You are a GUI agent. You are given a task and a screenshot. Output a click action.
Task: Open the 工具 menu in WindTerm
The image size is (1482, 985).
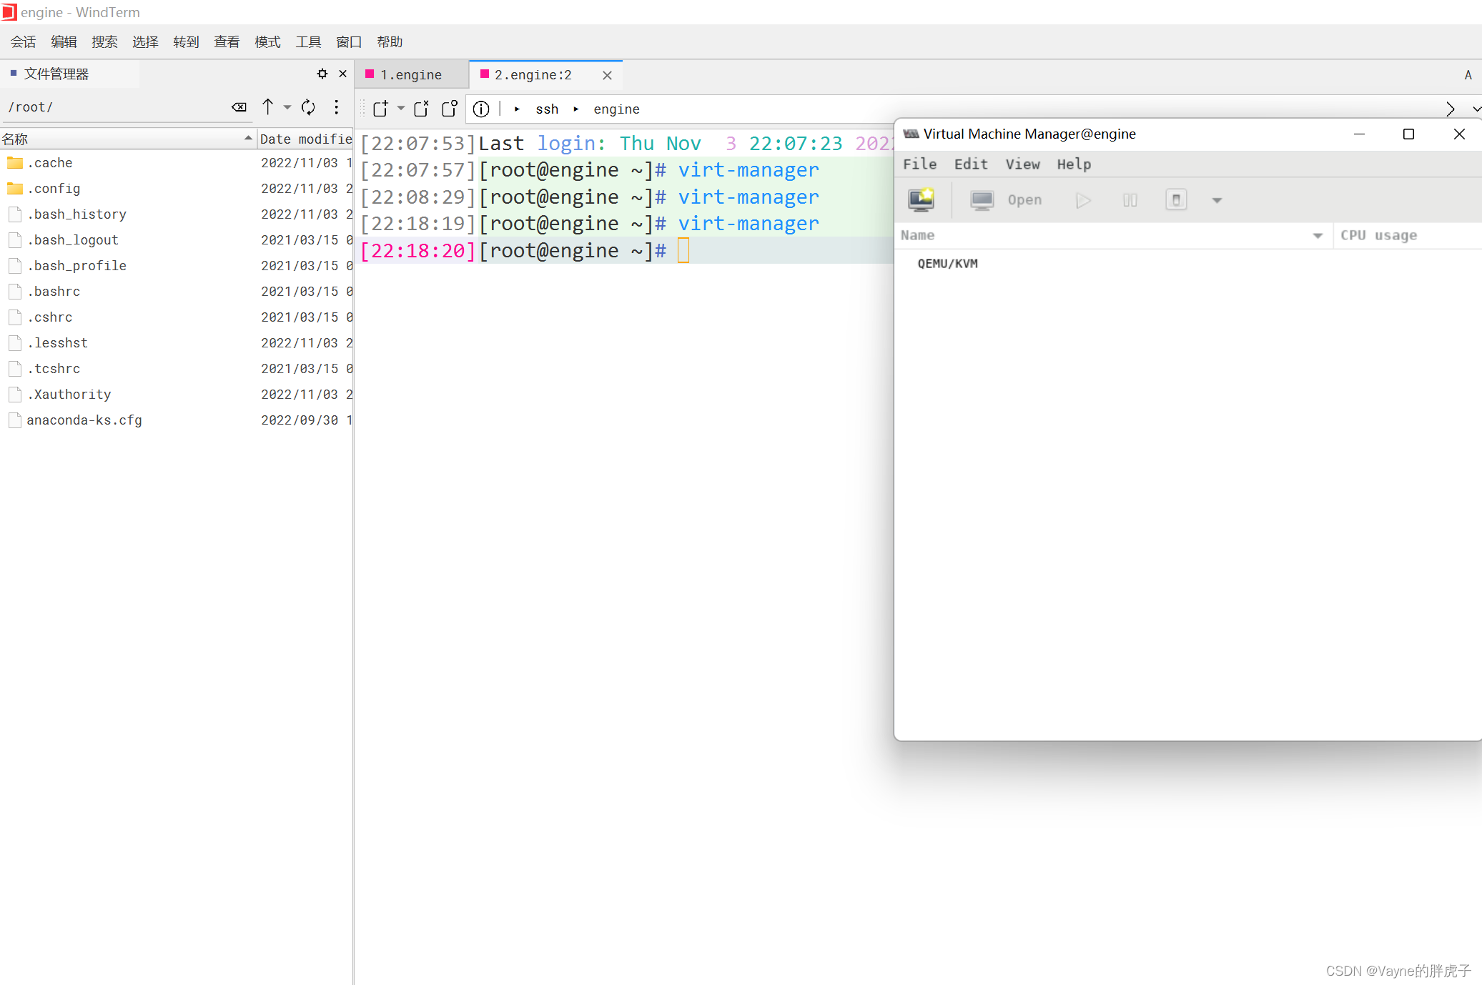(x=308, y=42)
